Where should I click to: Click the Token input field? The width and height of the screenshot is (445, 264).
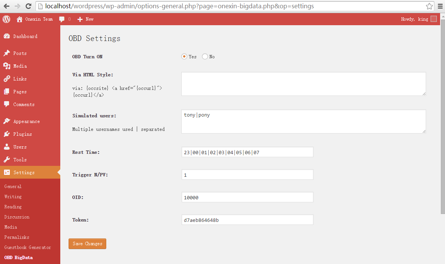[248, 220]
